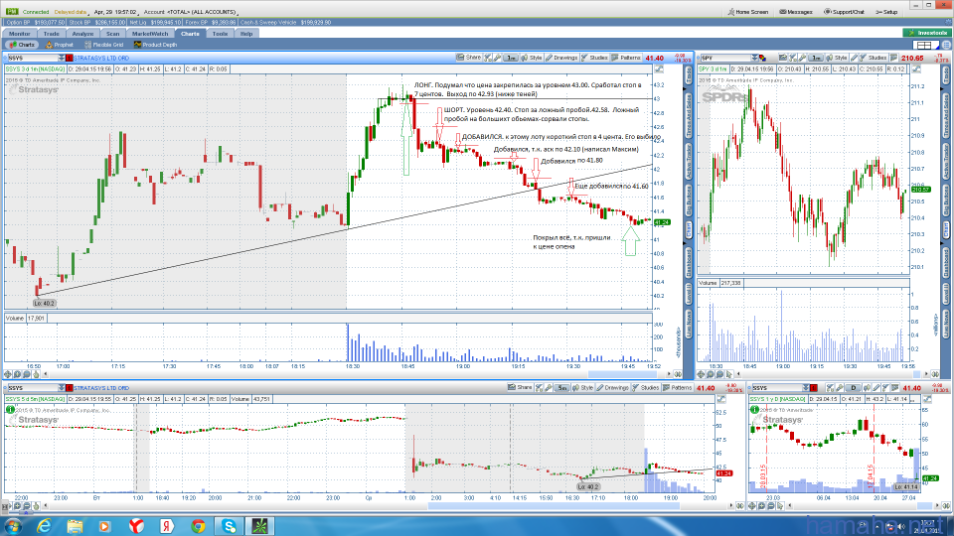Open Support/Chat
This screenshot has width=954, height=536.
click(x=844, y=12)
